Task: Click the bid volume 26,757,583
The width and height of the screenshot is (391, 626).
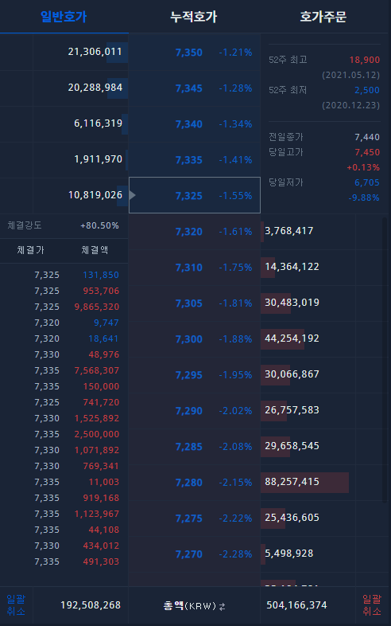Action: tap(292, 410)
